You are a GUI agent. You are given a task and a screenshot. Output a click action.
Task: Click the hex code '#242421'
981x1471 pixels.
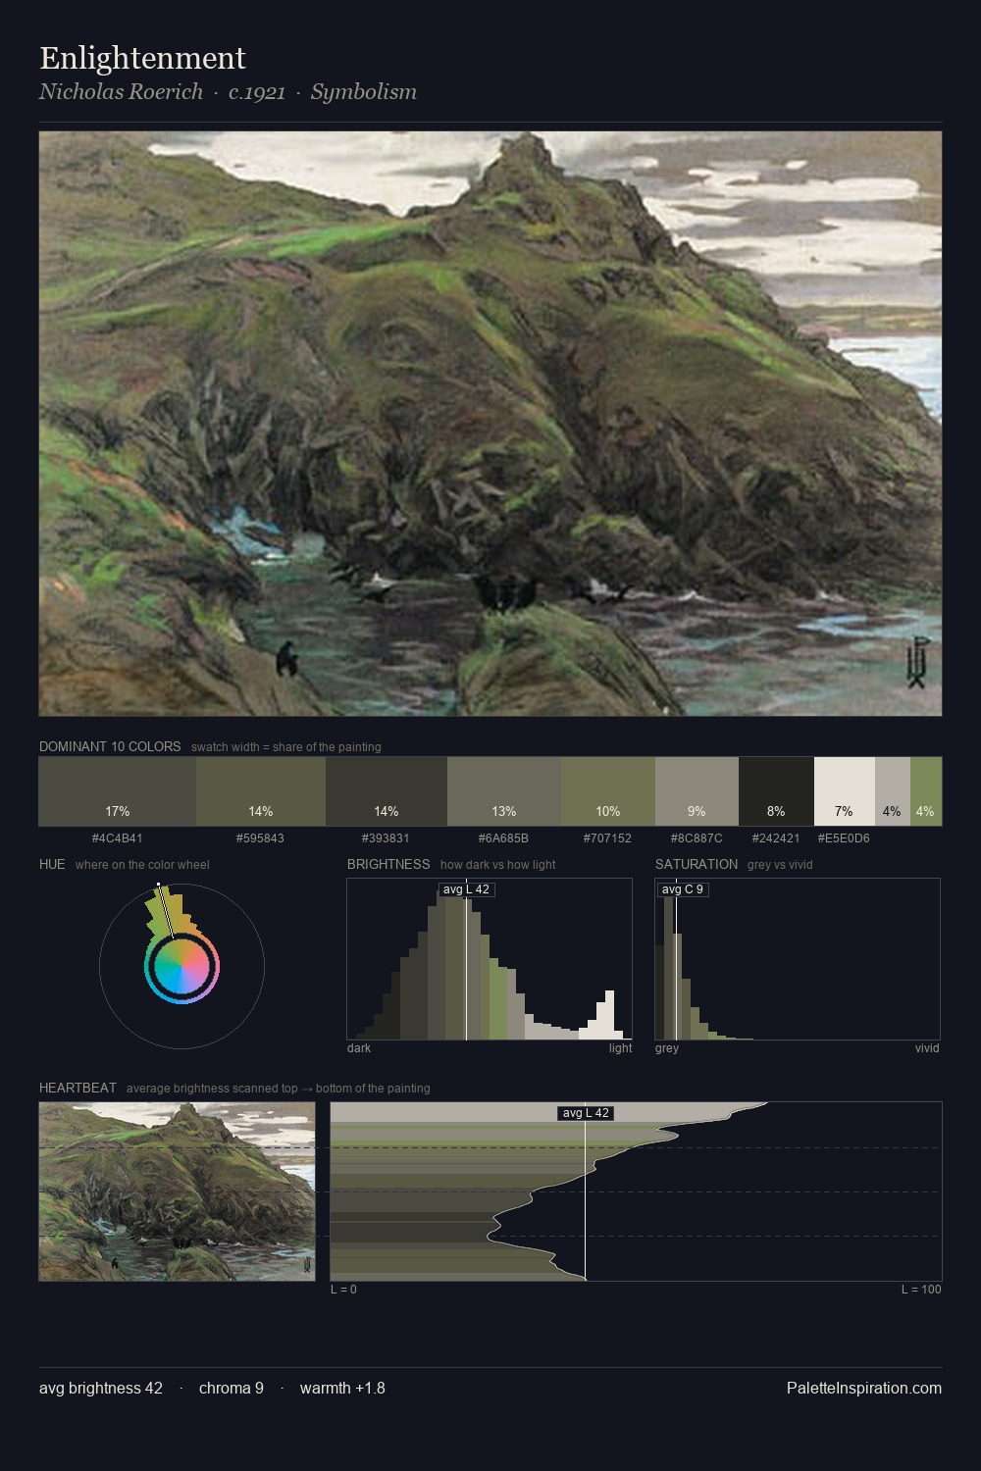tap(776, 838)
